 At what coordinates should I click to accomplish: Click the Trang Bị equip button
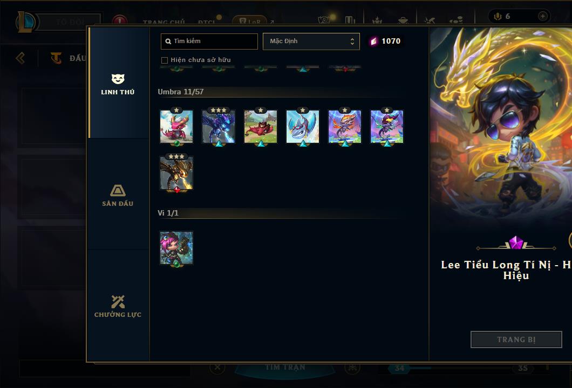(516, 339)
